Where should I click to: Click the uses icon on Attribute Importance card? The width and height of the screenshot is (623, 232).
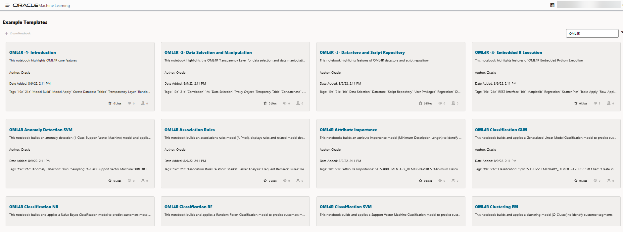pos(453,181)
